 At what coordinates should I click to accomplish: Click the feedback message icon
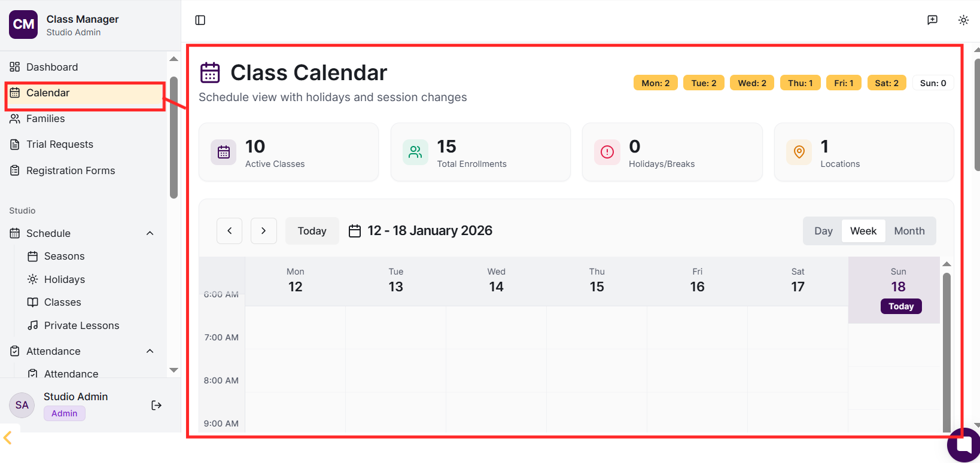(x=932, y=20)
